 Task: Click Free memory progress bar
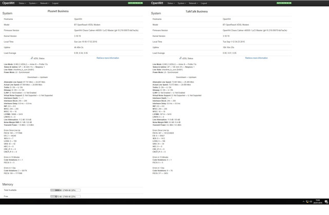point(65,197)
